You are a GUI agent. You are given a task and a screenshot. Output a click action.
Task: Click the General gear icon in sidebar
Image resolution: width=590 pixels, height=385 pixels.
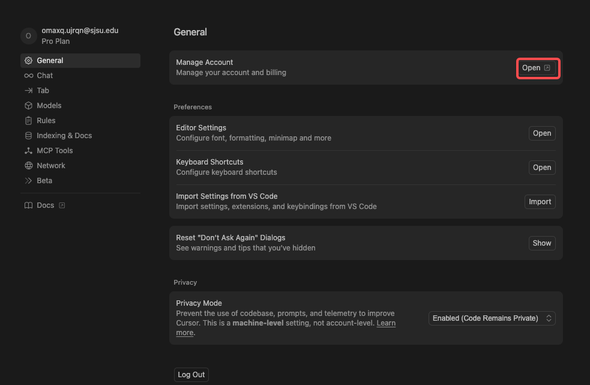(28, 61)
